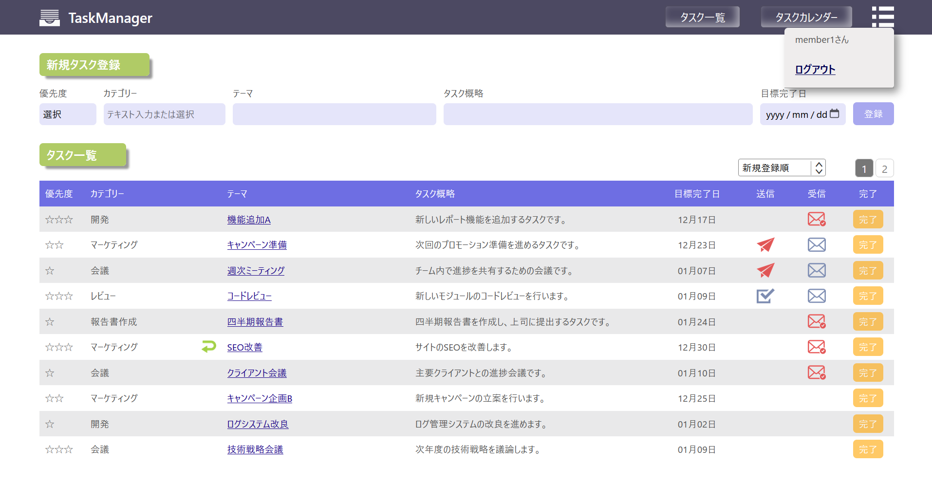This screenshot has height=485, width=932.
Task: Click red envelope icon in 四半期報告書 row
Action: 816,322
